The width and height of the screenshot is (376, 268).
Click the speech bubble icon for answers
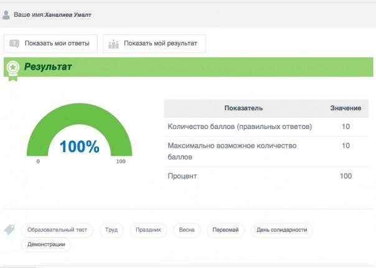(14, 44)
